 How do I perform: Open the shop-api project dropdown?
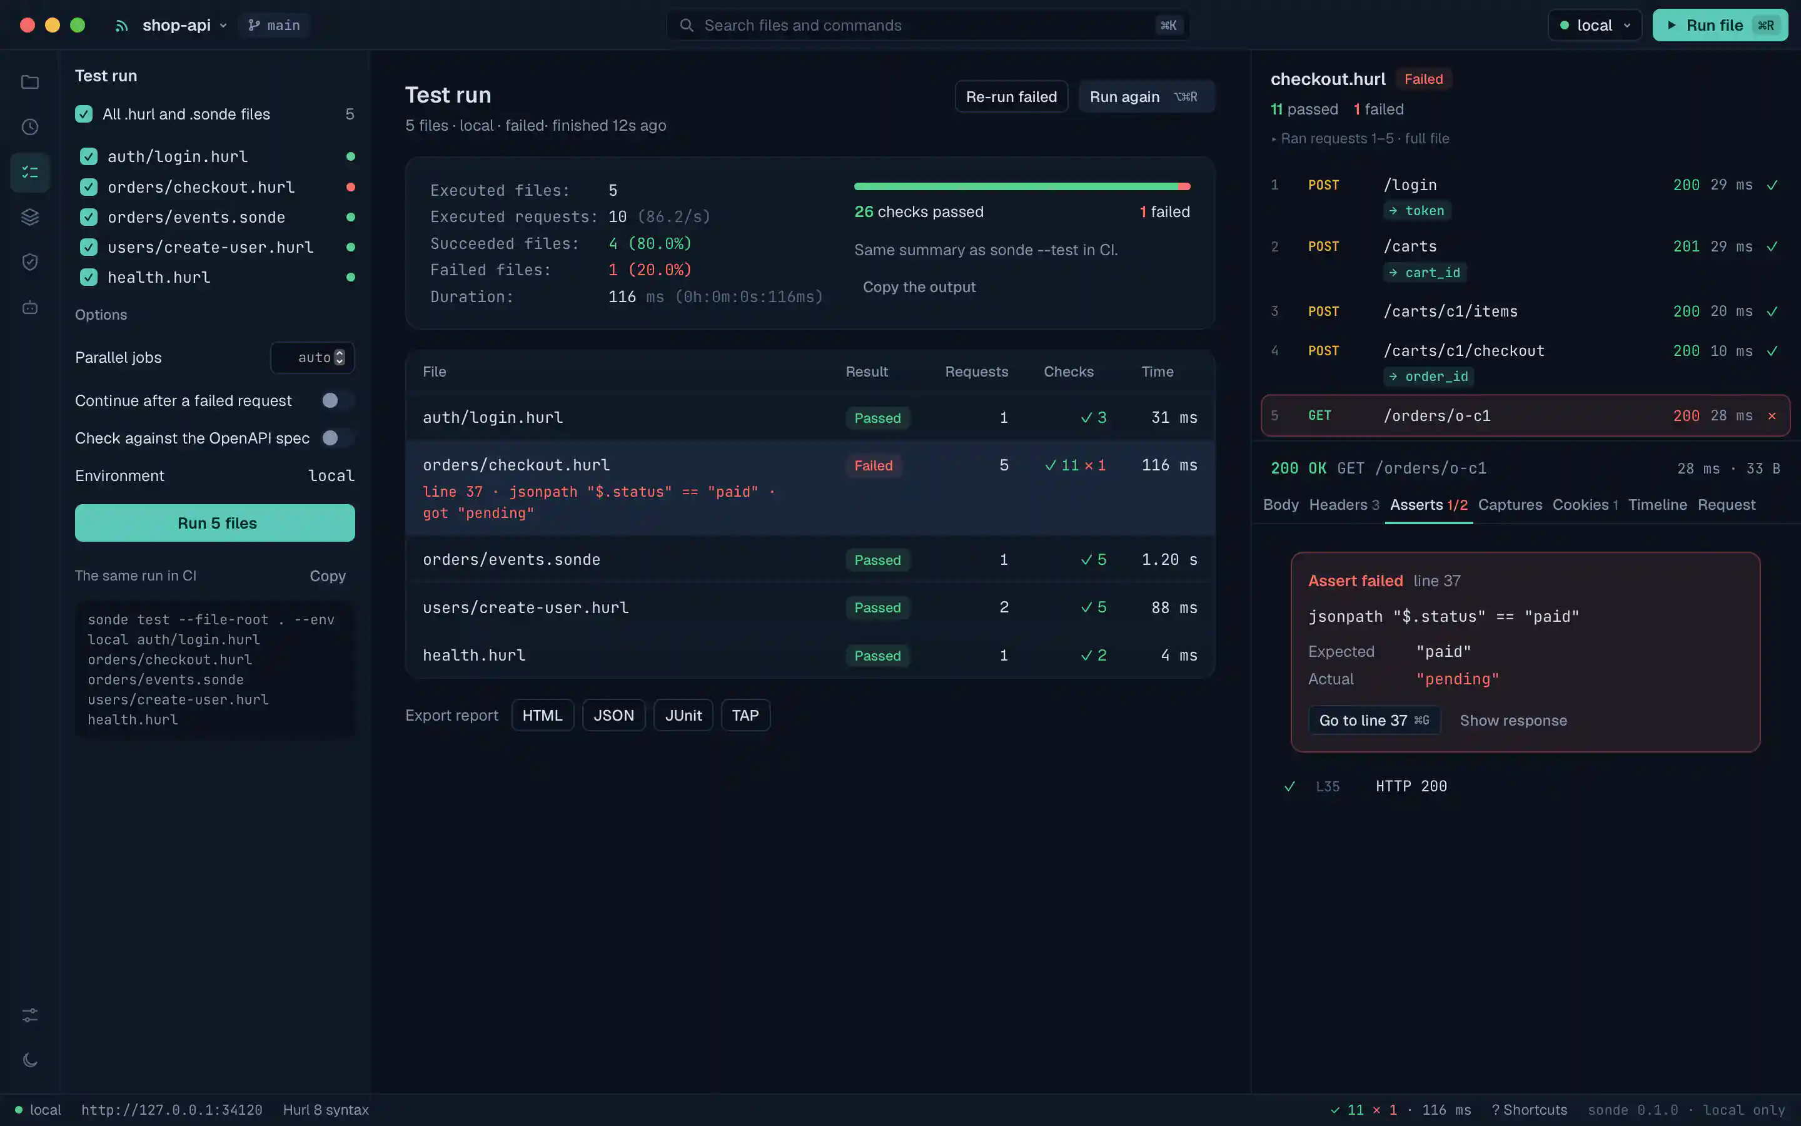point(184,25)
